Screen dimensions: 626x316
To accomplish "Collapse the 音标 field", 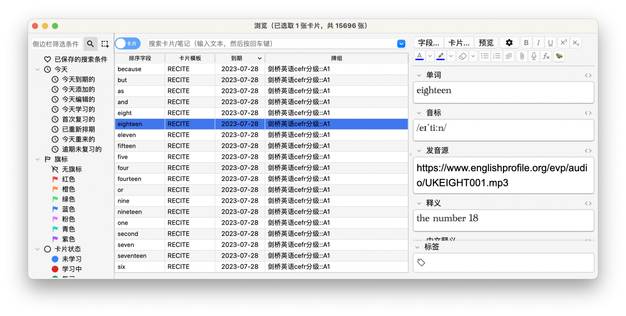I will pos(419,113).
